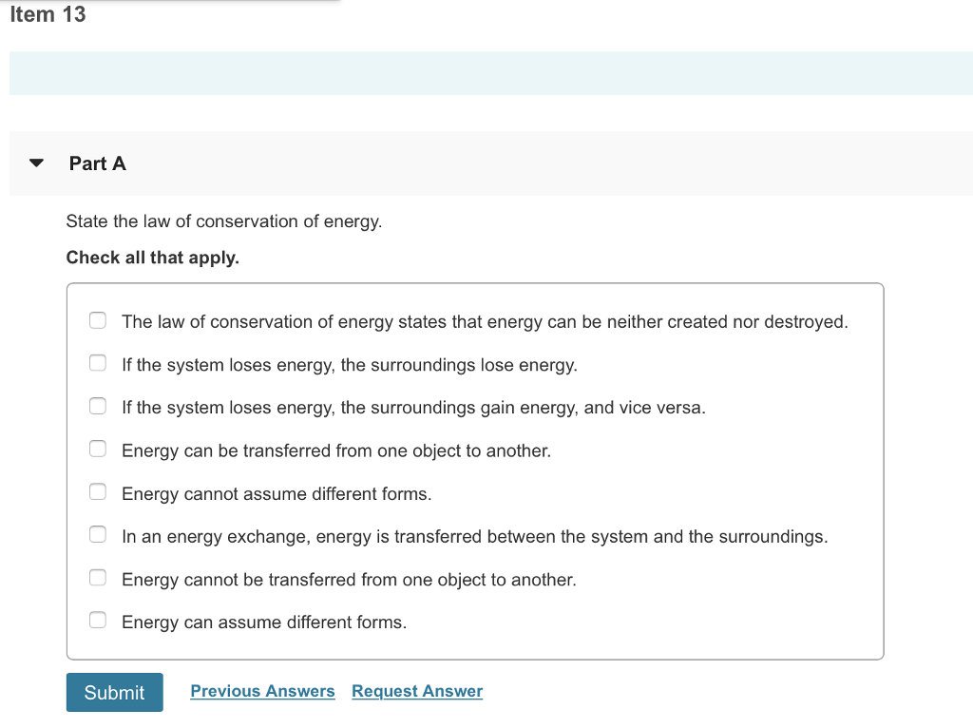The width and height of the screenshot is (973, 728).
Task: Tick 'surroundings gain energy, and vice versa'
Action: (x=98, y=406)
